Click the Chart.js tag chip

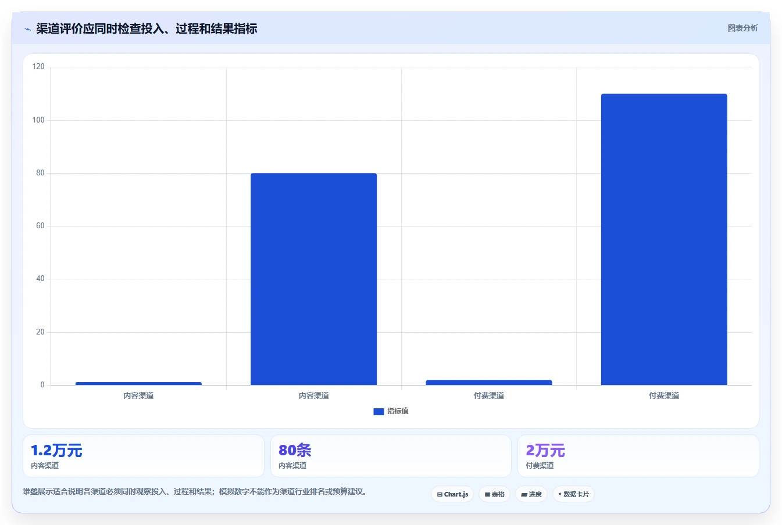pos(452,494)
